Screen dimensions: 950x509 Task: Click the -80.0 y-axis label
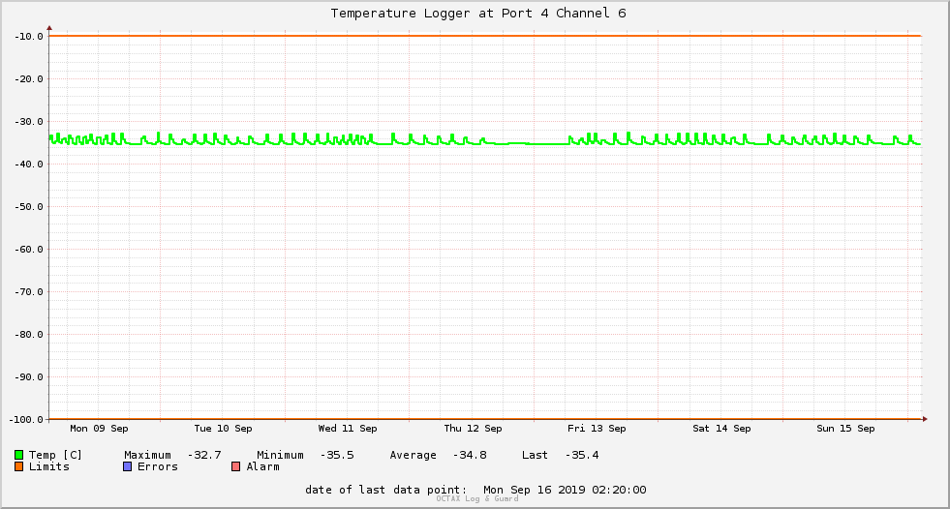tap(28, 334)
